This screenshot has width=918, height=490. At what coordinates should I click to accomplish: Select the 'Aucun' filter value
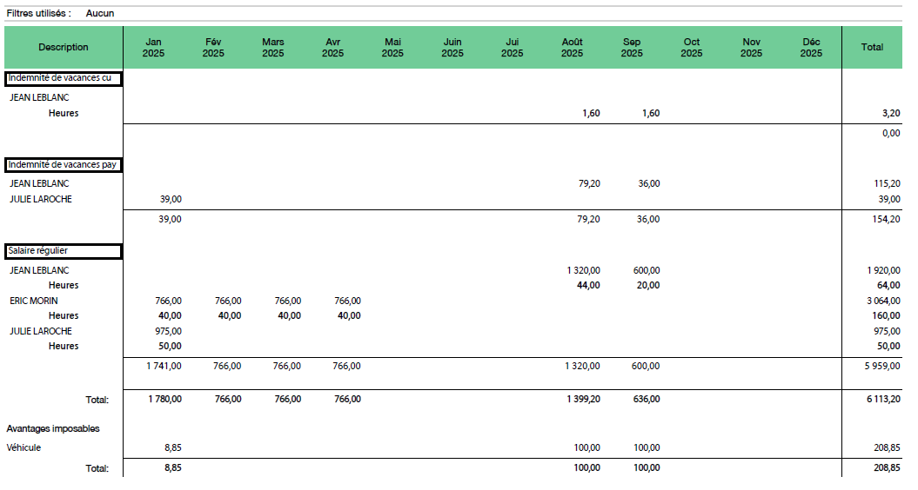(x=100, y=13)
